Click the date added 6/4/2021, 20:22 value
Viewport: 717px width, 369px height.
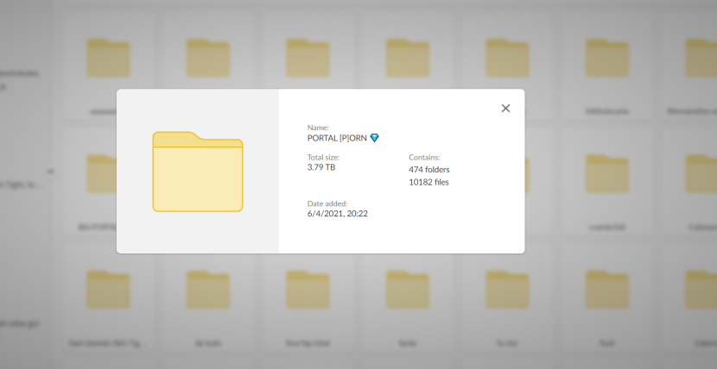338,214
